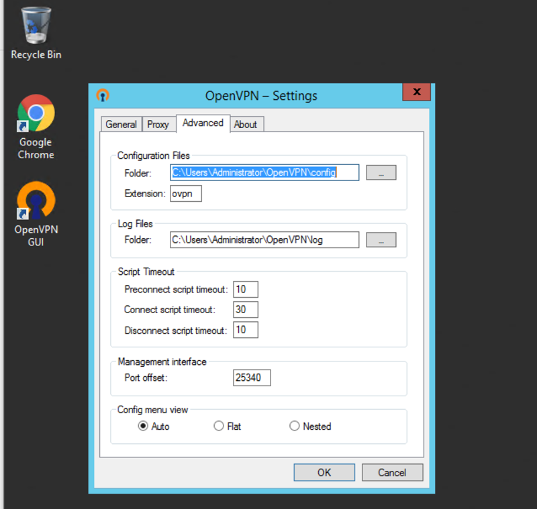The image size is (537, 509).
Task: Click the Log Files folder path field
Action: click(x=264, y=240)
